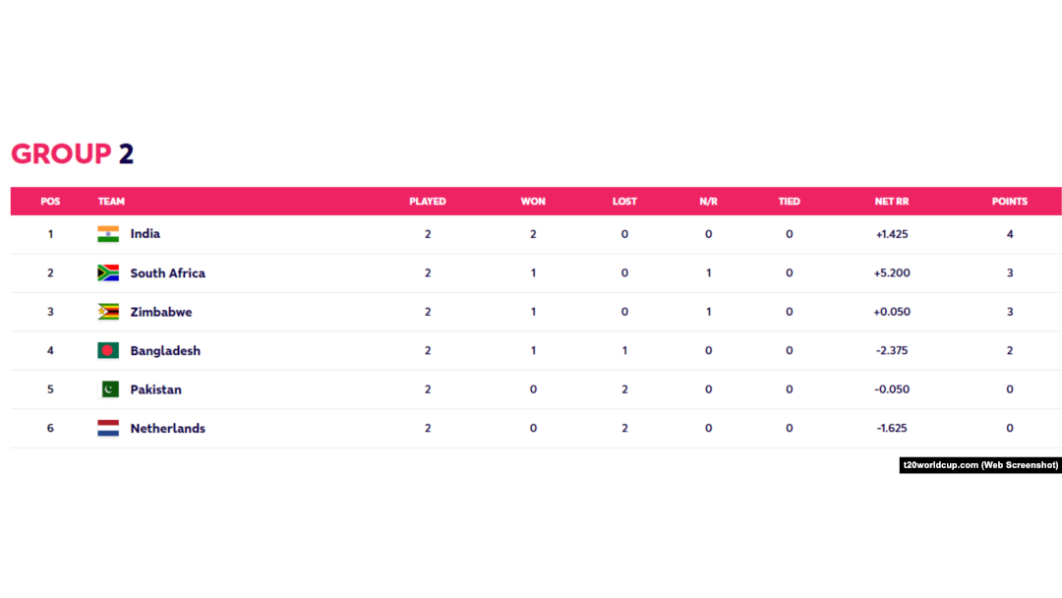Click India's +1.425 net run rate
1062x598 pixels.
pyautogui.click(x=891, y=234)
